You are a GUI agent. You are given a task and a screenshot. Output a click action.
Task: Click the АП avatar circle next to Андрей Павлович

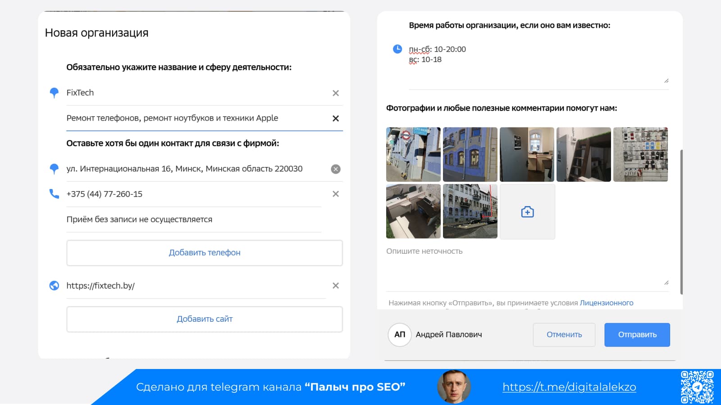pos(399,334)
